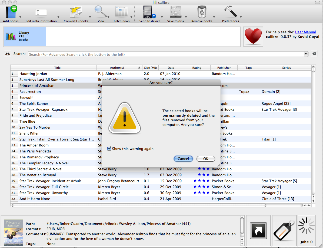Open Preferences hammer icon
Viewport: 323px width, 248px height.
tap(230, 12)
